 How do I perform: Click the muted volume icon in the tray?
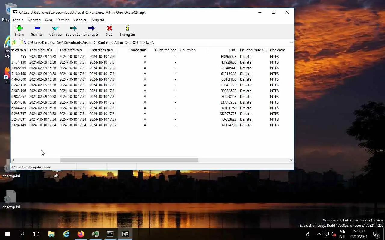tap(333, 234)
